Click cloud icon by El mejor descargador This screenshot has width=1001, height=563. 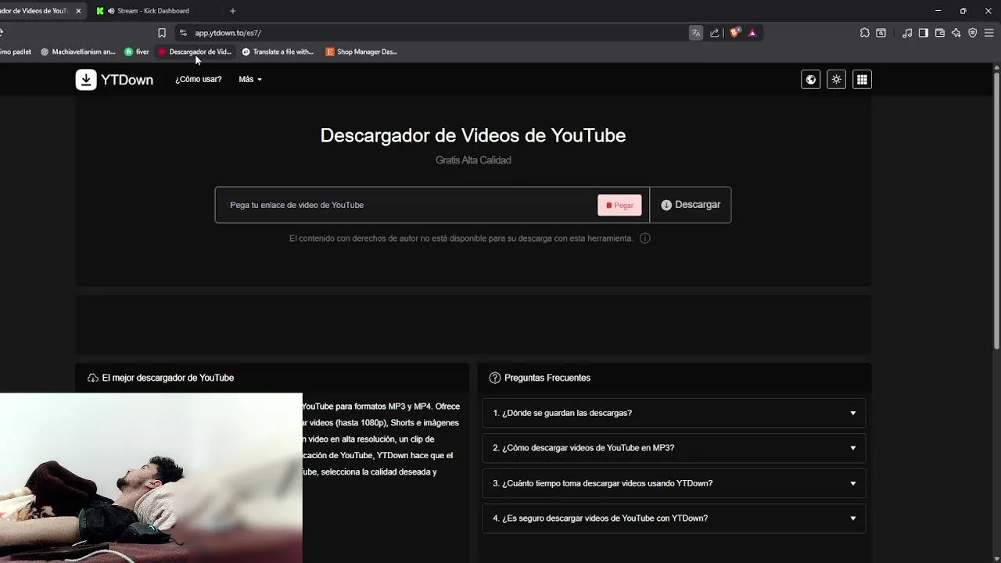click(93, 378)
